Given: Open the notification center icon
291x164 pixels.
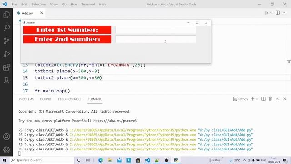Looking at the screenshot, I should coord(285,160).
